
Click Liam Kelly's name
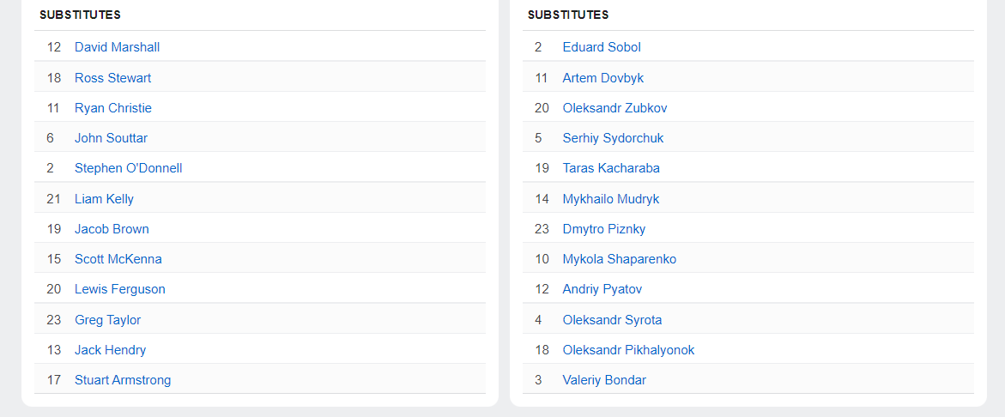[104, 199]
